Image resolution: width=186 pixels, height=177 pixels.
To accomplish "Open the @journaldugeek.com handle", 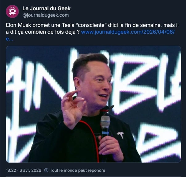I will (x=46, y=15).
